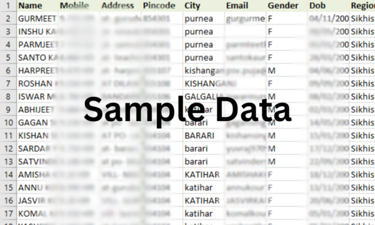Select the Pincode column header cell

click(162, 6)
